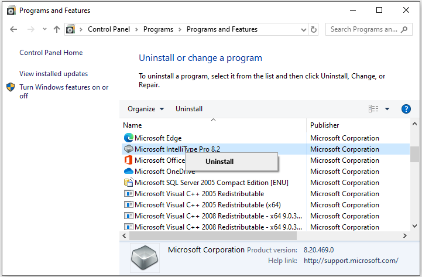This screenshot has height=277, width=422.
Task: Click Microsoft Corporation publisher in Edge row
Action: click(345, 138)
